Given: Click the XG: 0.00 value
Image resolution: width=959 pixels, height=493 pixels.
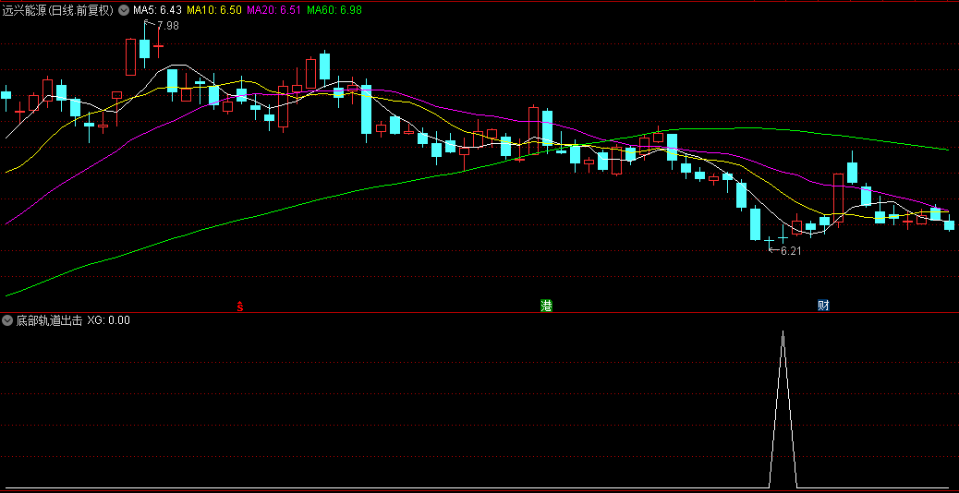Looking at the screenshot, I should coord(108,320).
